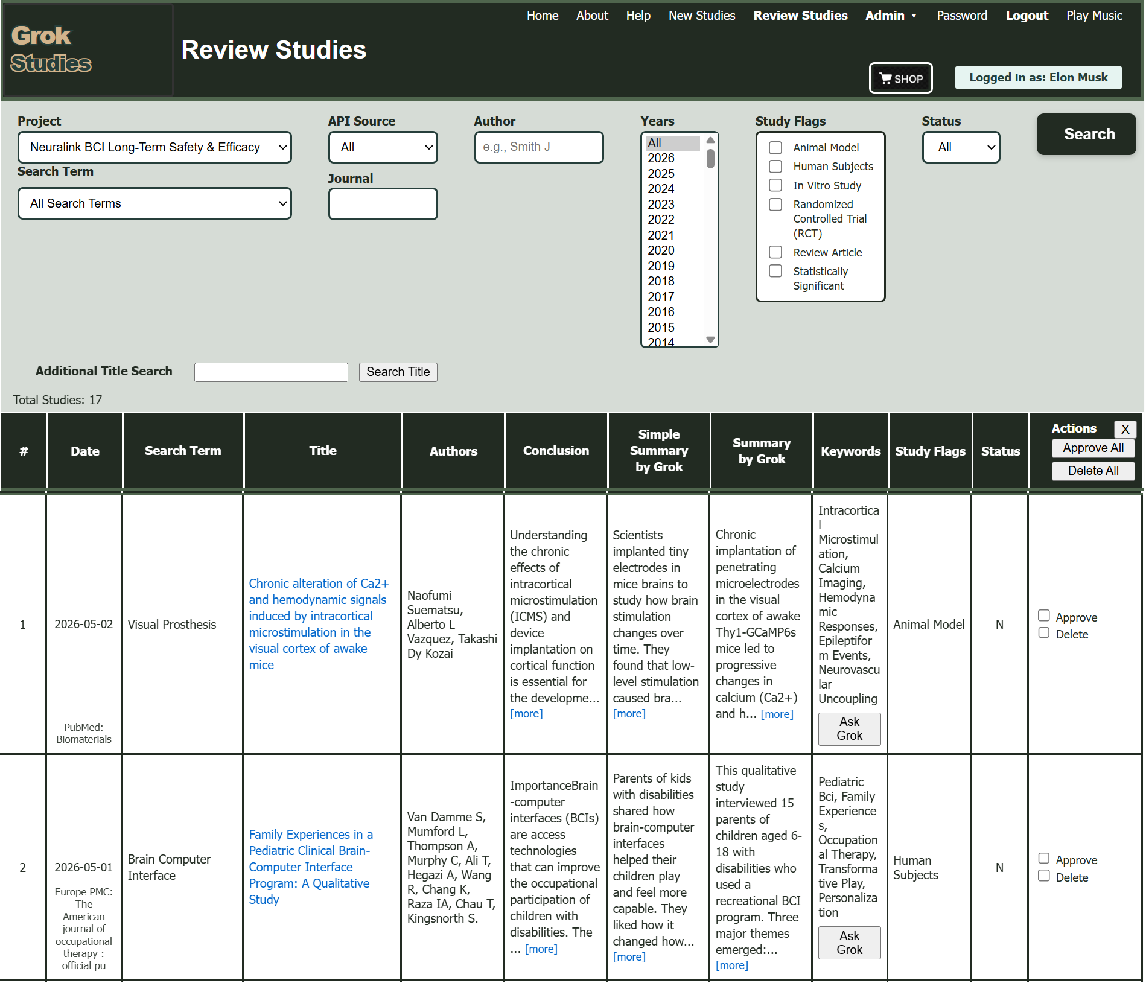Check the In Vitro Study flag
This screenshot has height=986, width=1146.
(775, 185)
